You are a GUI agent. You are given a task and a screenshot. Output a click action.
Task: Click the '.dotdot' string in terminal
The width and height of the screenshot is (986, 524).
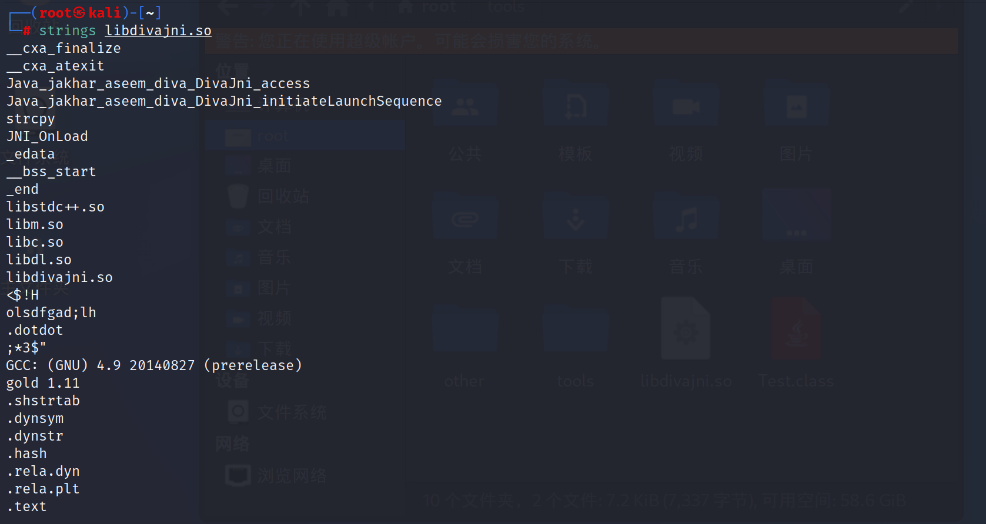(x=35, y=330)
